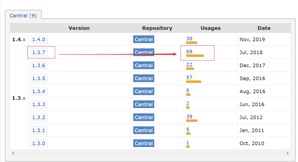Open version 1.3.4 link
The image size is (298, 162).
tap(38, 92)
